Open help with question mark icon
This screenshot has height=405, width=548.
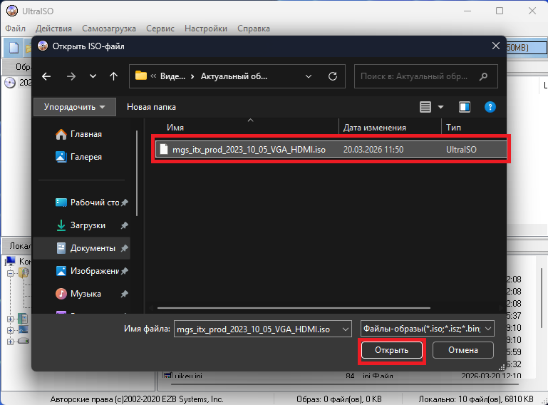click(490, 107)
